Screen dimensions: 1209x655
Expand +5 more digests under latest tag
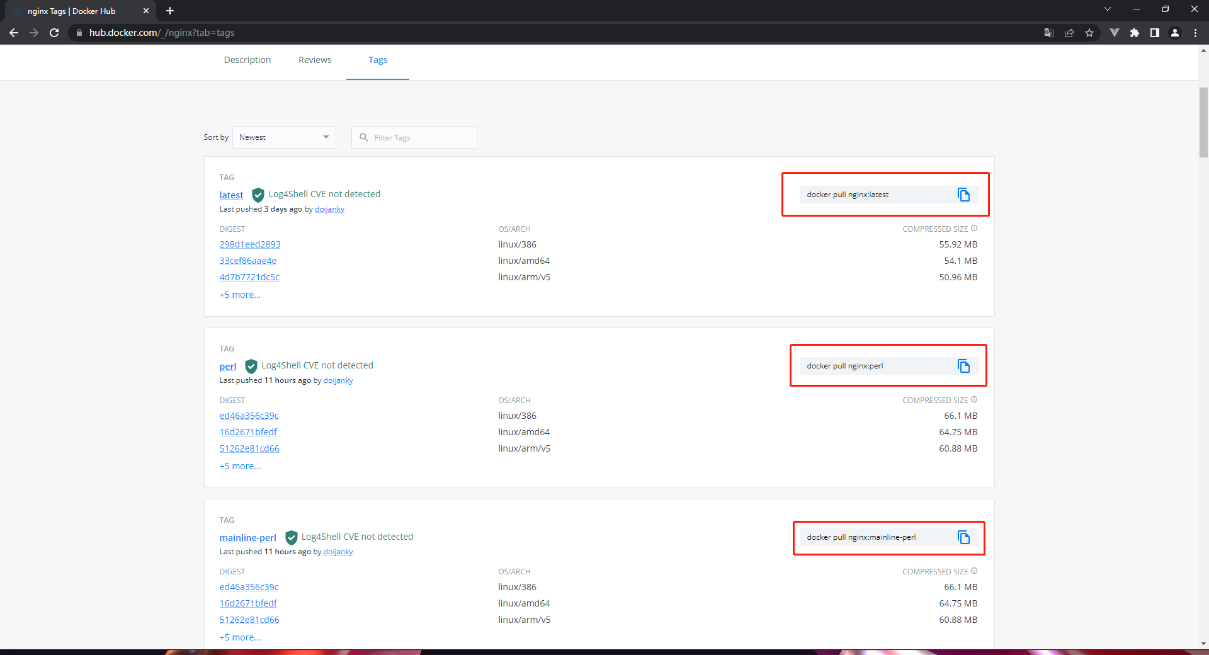(x=240, y=295)
